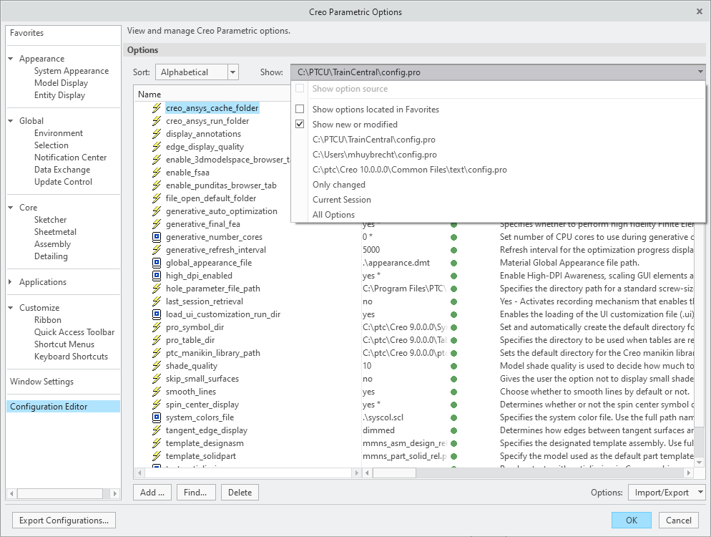Uncheck Show new or modified checkbox
Screen dimensions: 711x537
[x=300, y=124]
